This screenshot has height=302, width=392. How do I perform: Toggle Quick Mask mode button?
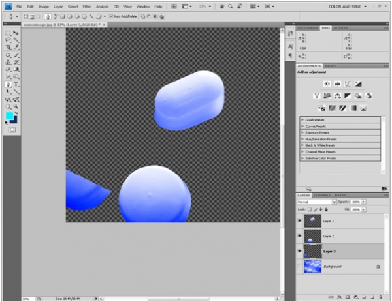point(12,130)
